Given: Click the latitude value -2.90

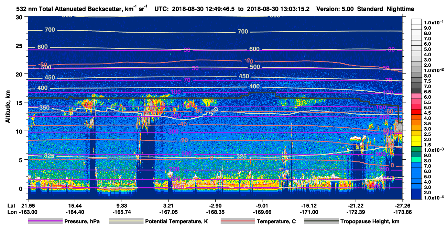Looking at the screenshot, I should point(215,205).
